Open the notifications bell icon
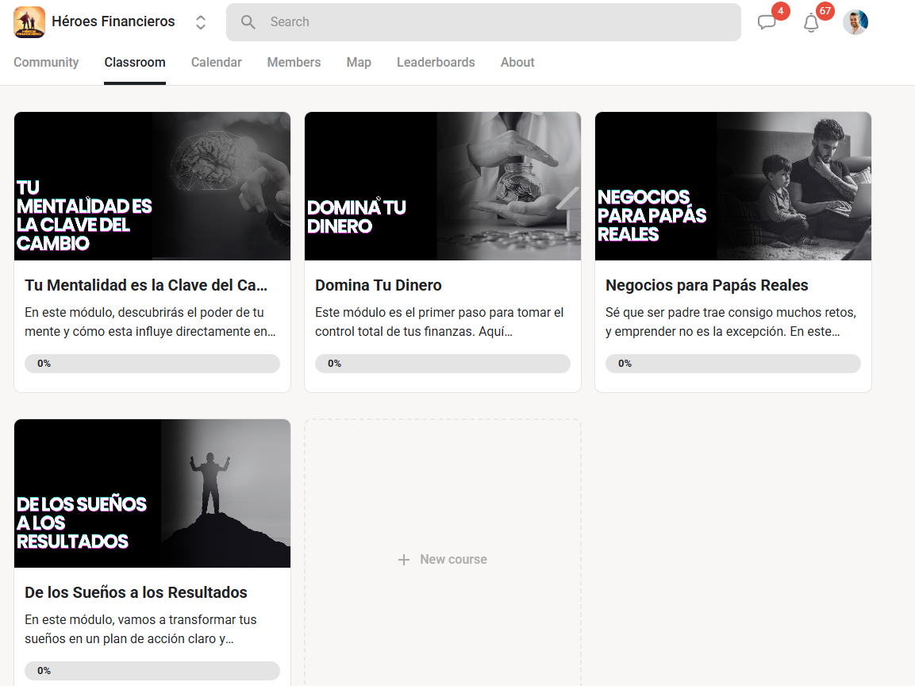The width and height of the screenshot is (915, 686). (x=811, y=23)
